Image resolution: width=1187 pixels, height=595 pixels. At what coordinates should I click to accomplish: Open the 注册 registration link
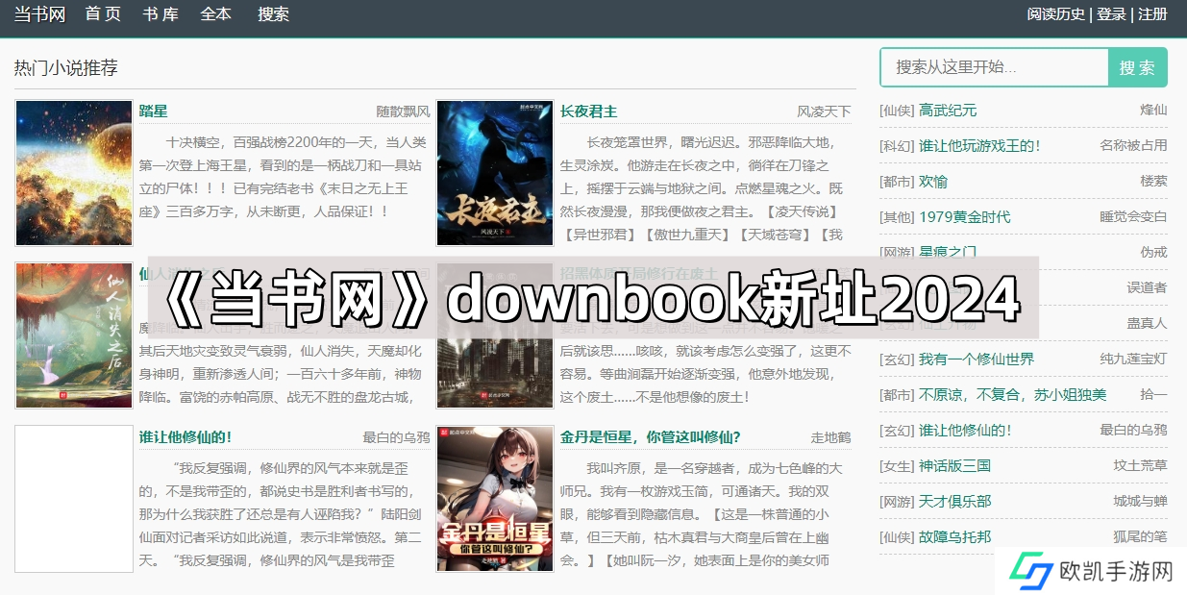[1152, 14]
